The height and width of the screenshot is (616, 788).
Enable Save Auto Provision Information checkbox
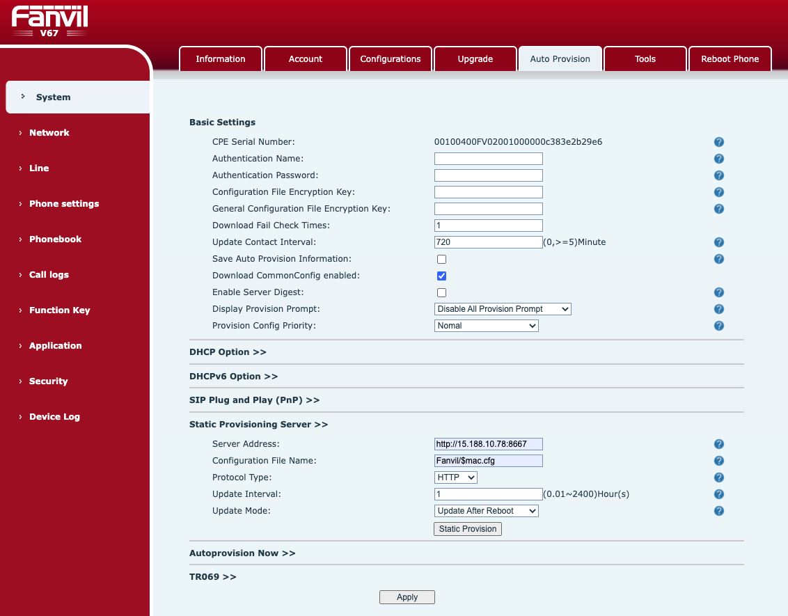(x=442, y=259)
